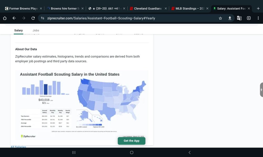
Task: Add a new browser tab
Action: (258, 9)
